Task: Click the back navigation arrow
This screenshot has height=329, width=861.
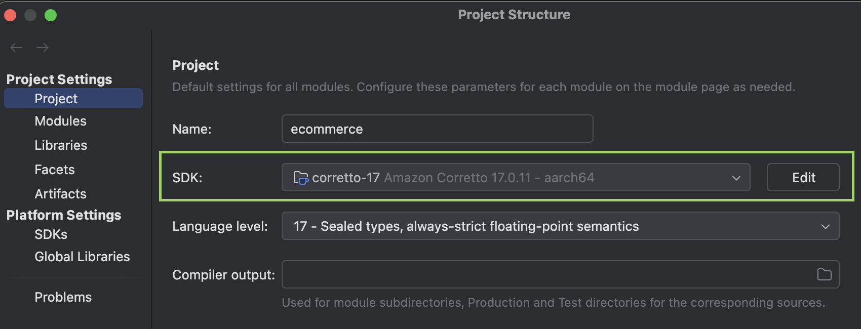Action: pos(16,48)
